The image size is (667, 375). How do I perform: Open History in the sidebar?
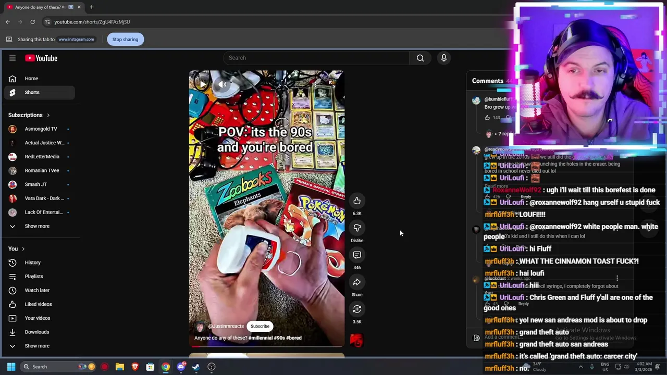tap(40, 262)
